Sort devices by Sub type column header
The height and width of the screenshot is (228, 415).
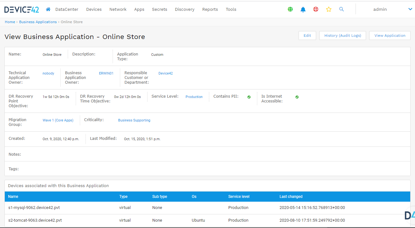click(160, 197)
